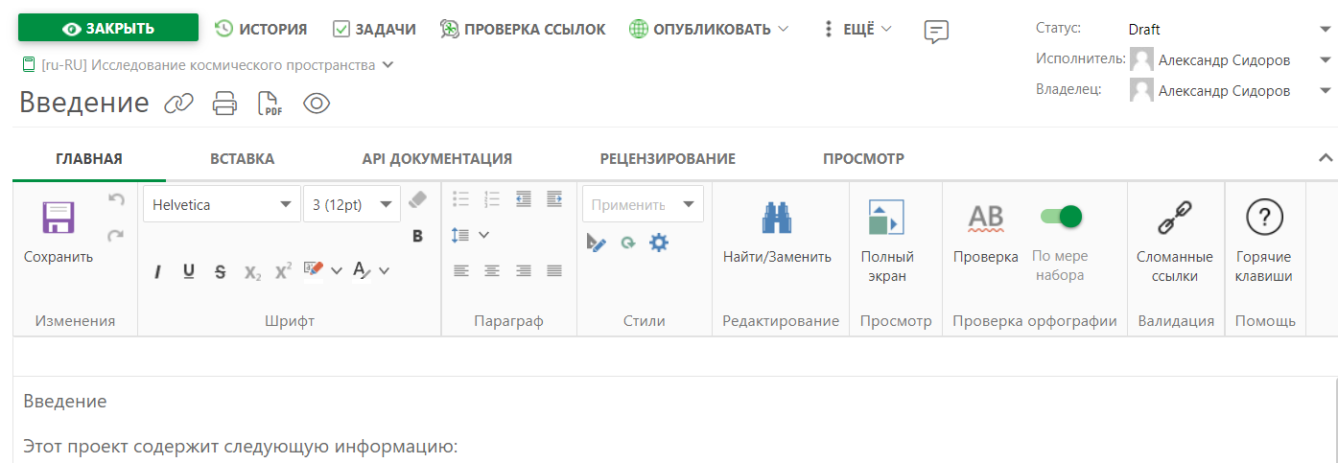Screen dimensions: 1338x463
Task: Undo the last change
Action: [116, 199]
